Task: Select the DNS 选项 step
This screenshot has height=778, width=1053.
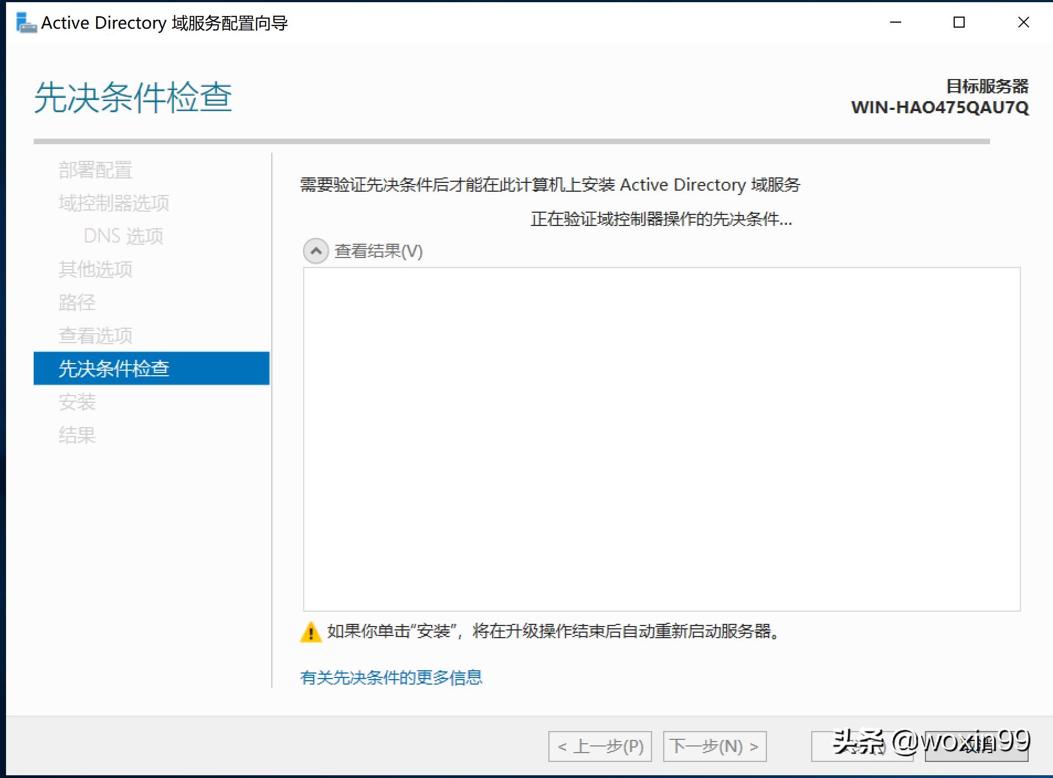Action: (x=123, y=236)
